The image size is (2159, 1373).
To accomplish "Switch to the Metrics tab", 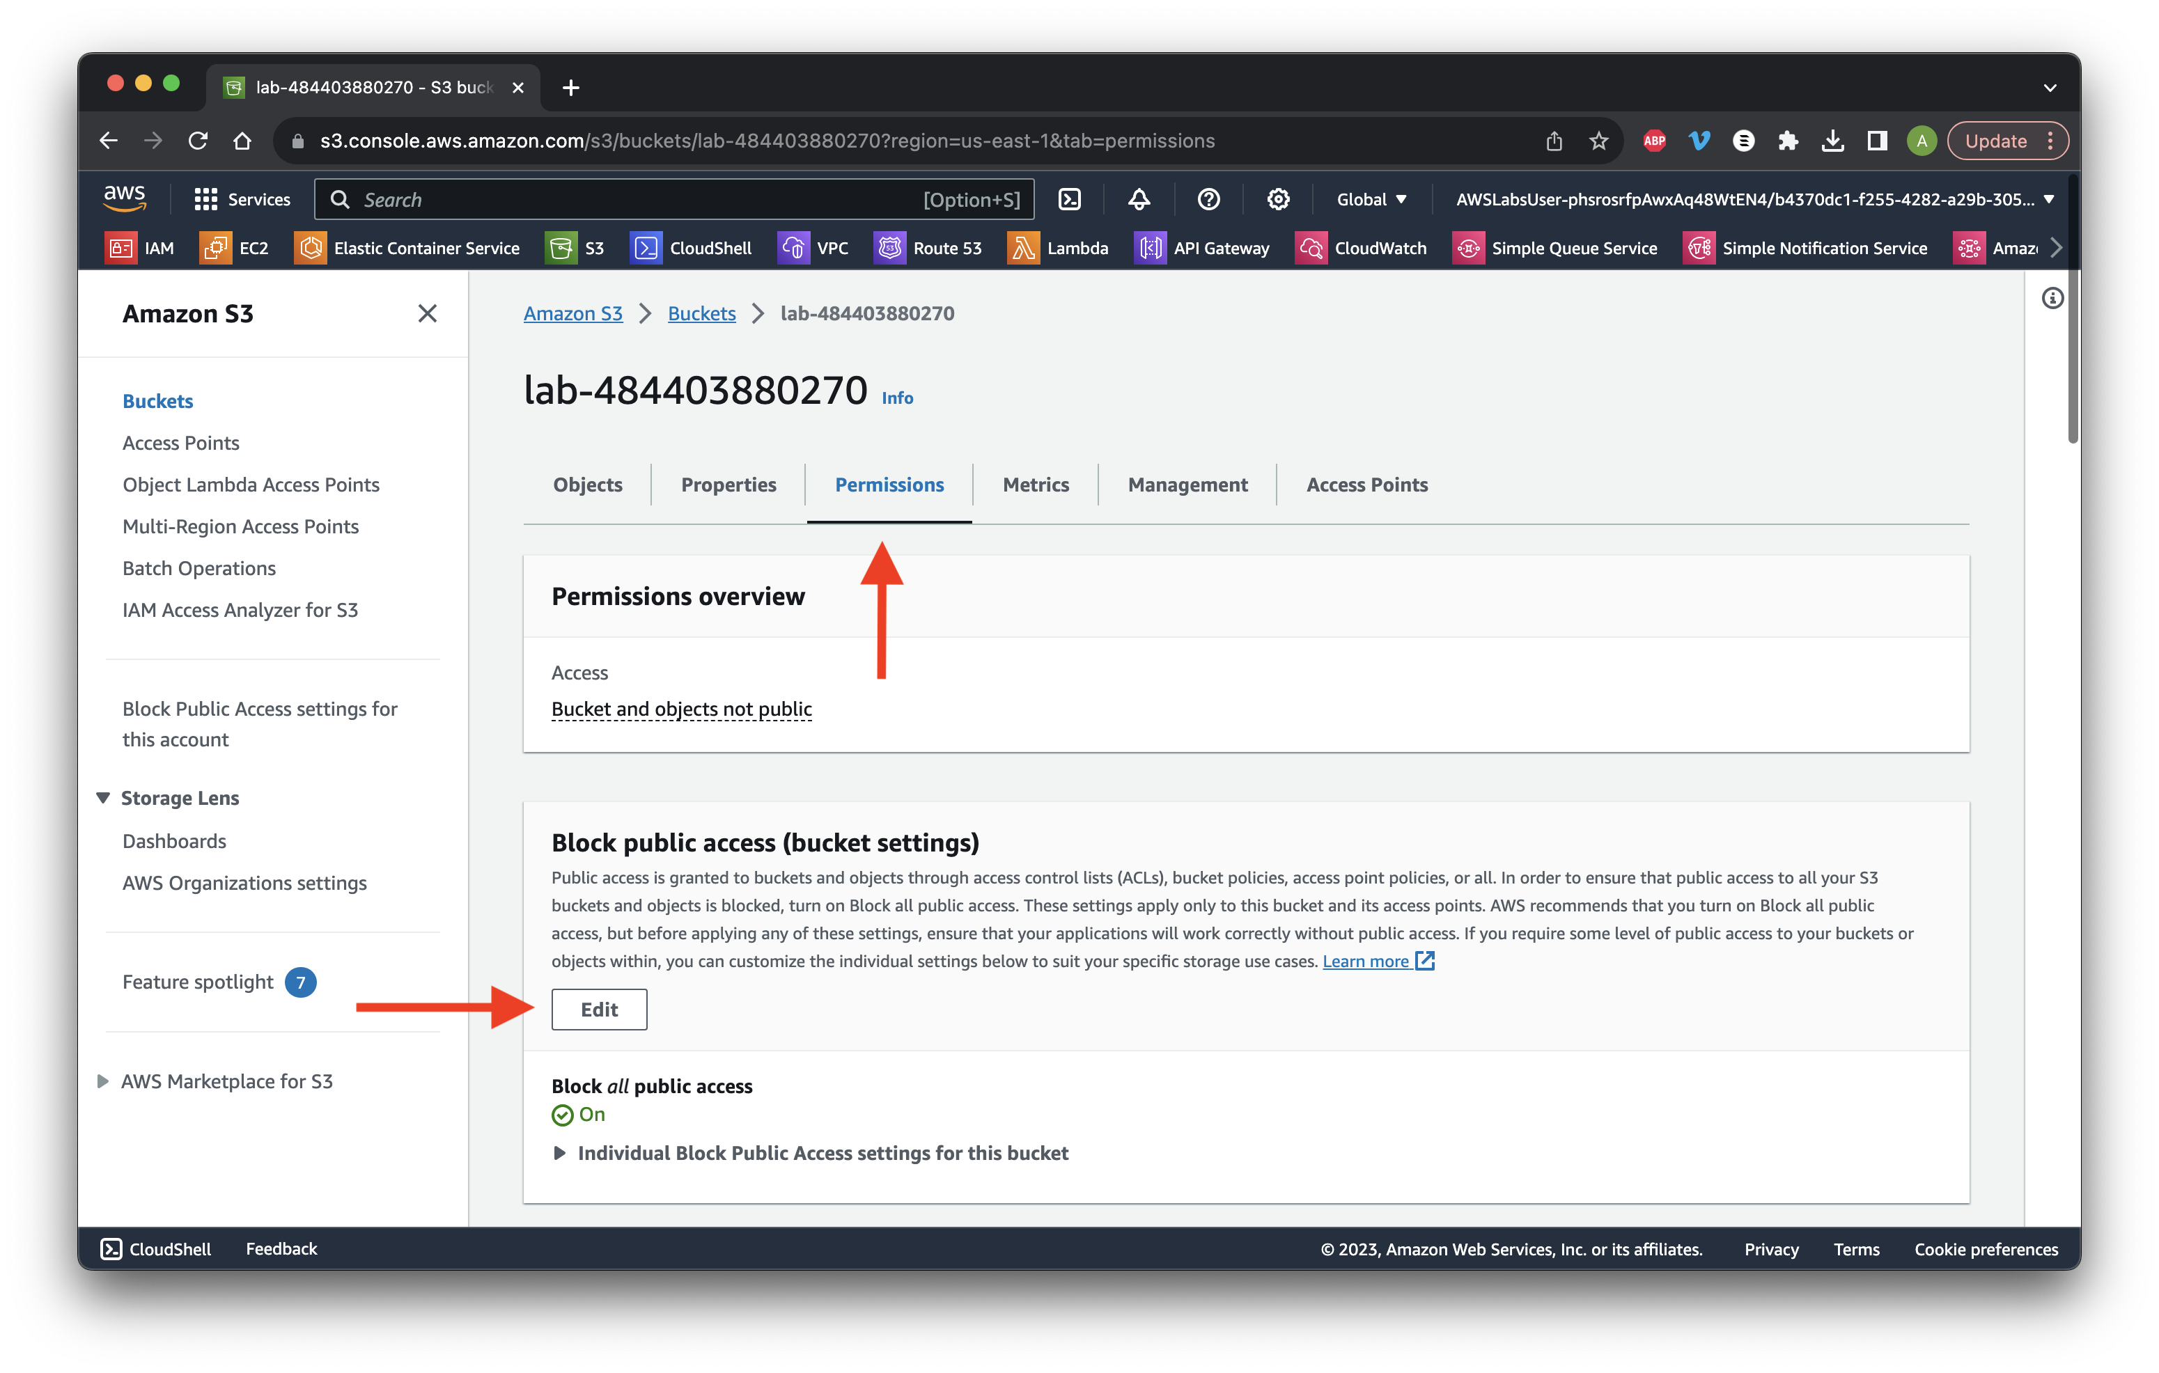I will pos(1036,484).
